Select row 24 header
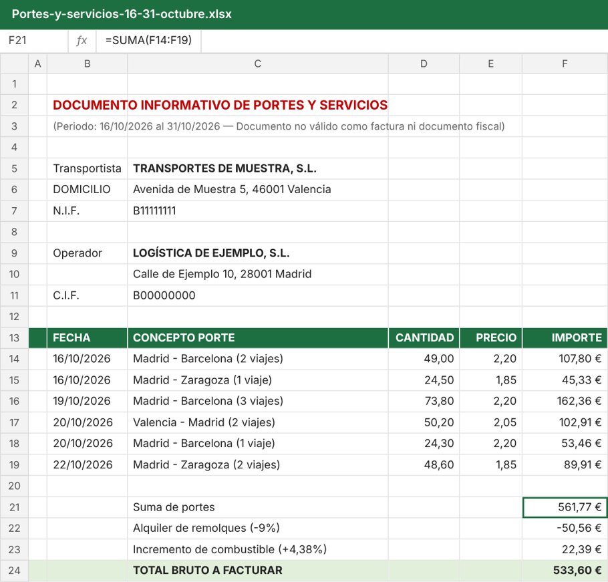Screen dimensions: 608x582 tap(14, 571)
